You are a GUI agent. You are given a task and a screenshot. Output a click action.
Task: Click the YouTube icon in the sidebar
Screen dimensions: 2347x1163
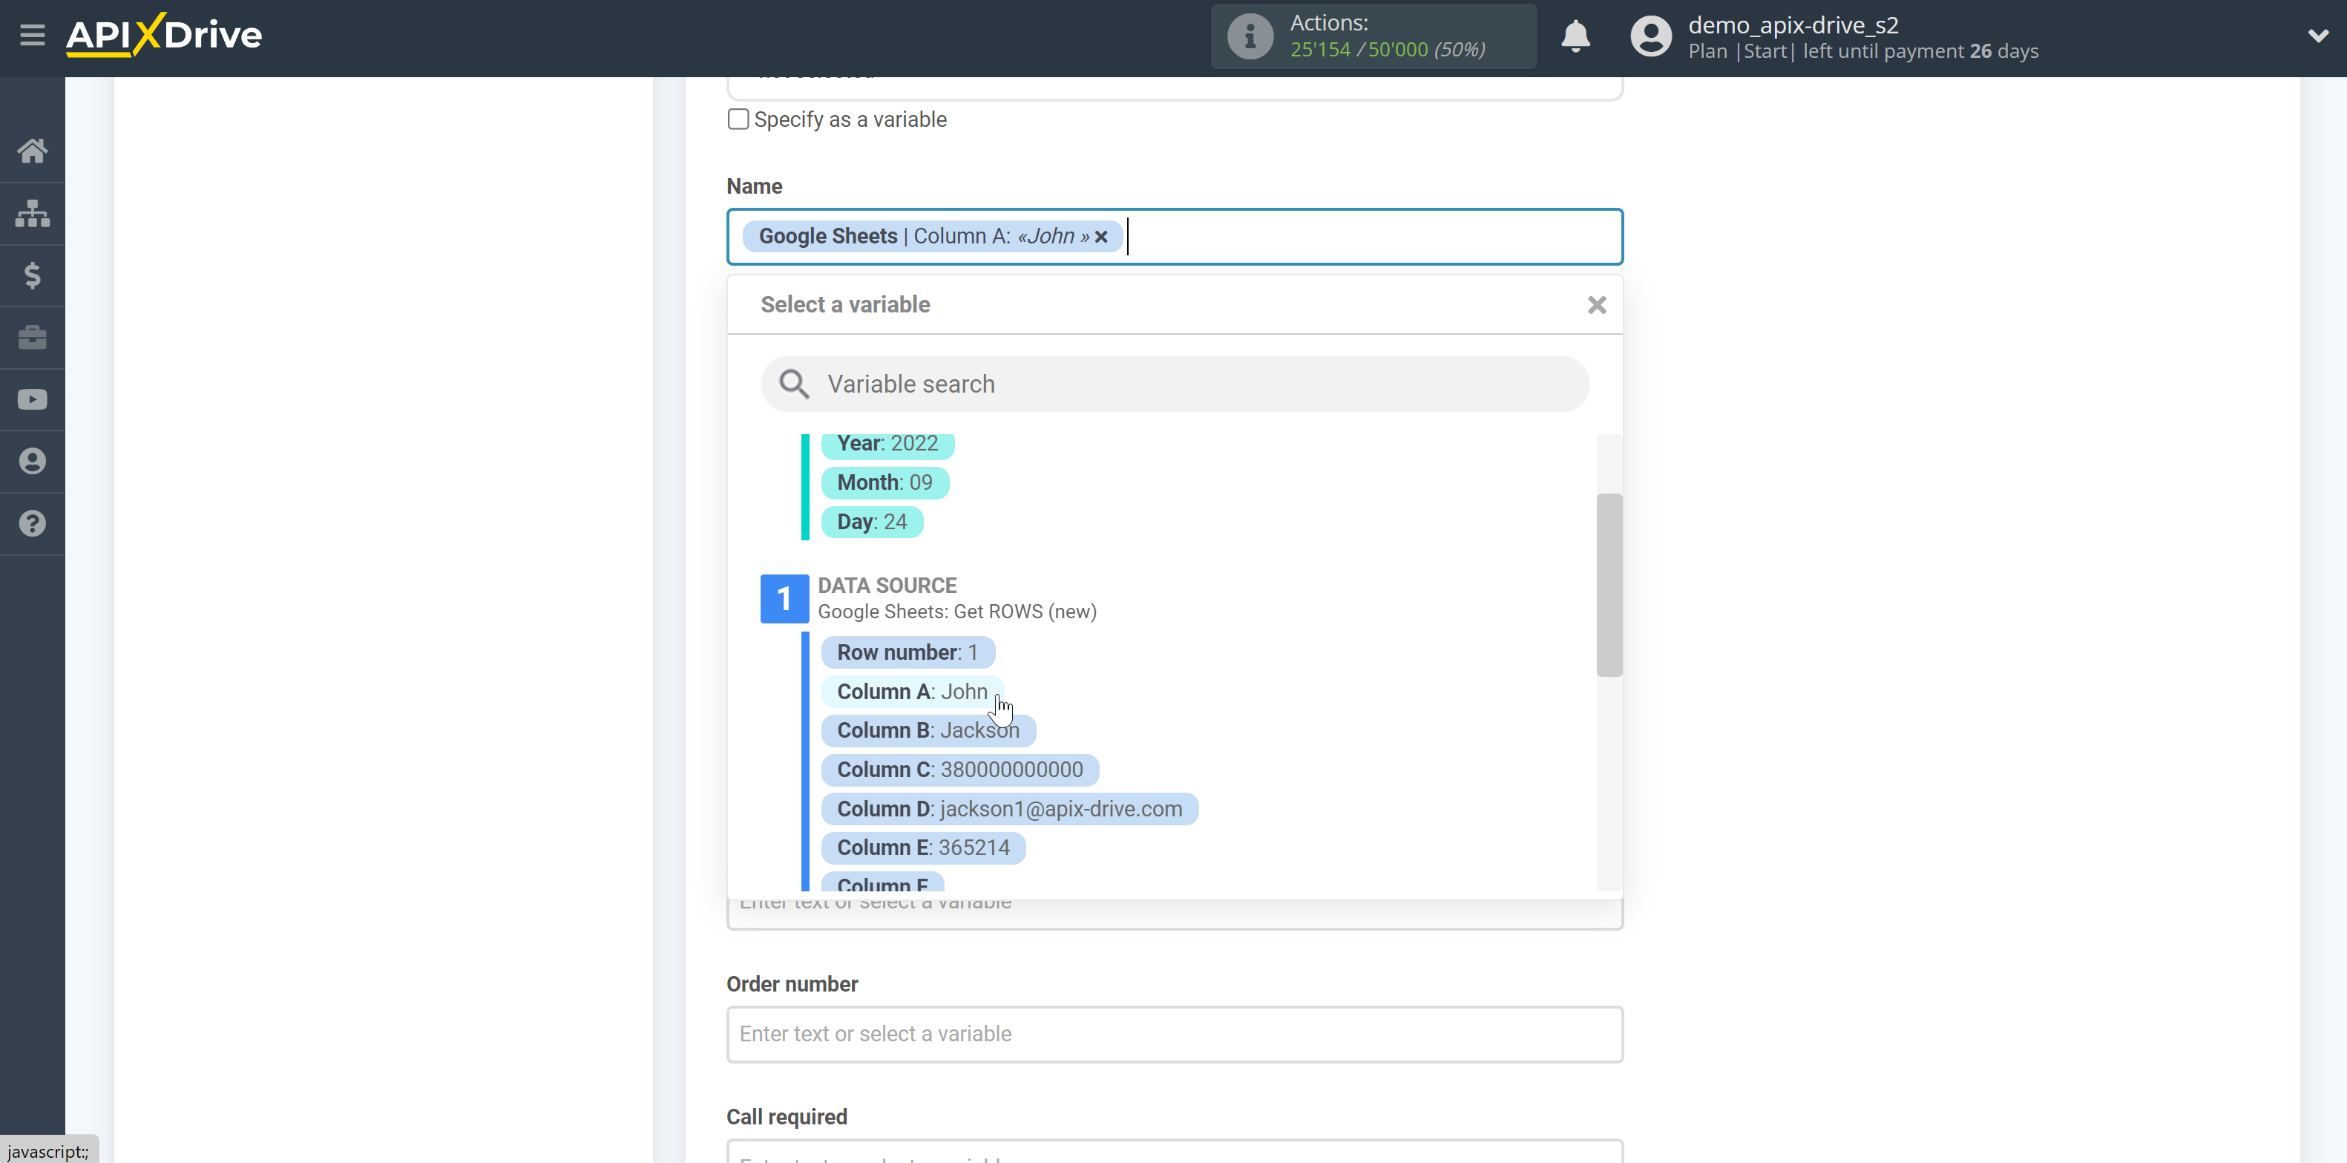tap(33, 399)
